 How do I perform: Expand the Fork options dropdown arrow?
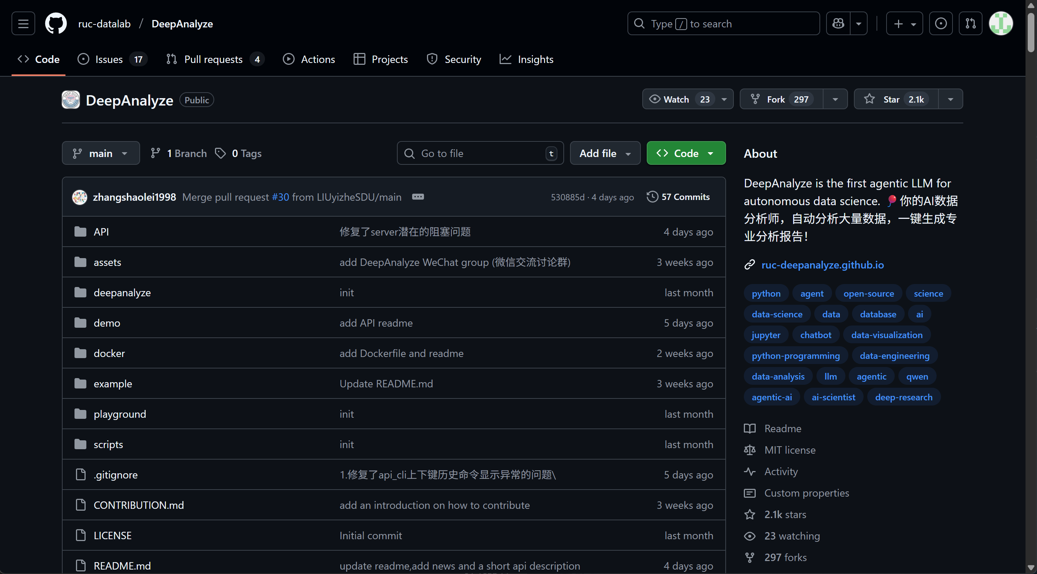pyautogui.click(x=835, y=99)
